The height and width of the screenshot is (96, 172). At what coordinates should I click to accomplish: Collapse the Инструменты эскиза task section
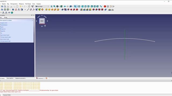click(x=33, y=20)
